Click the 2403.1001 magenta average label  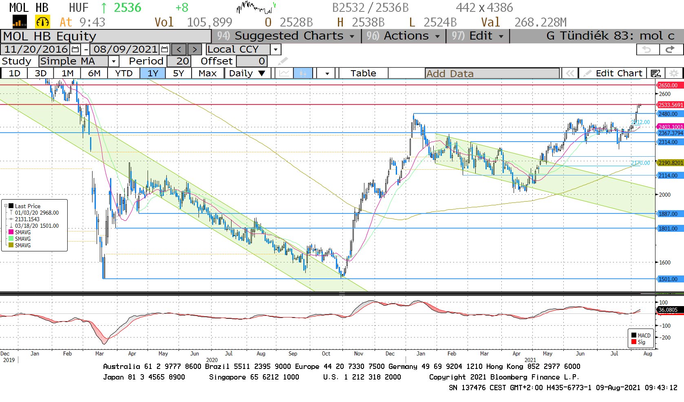coord(671,127)
